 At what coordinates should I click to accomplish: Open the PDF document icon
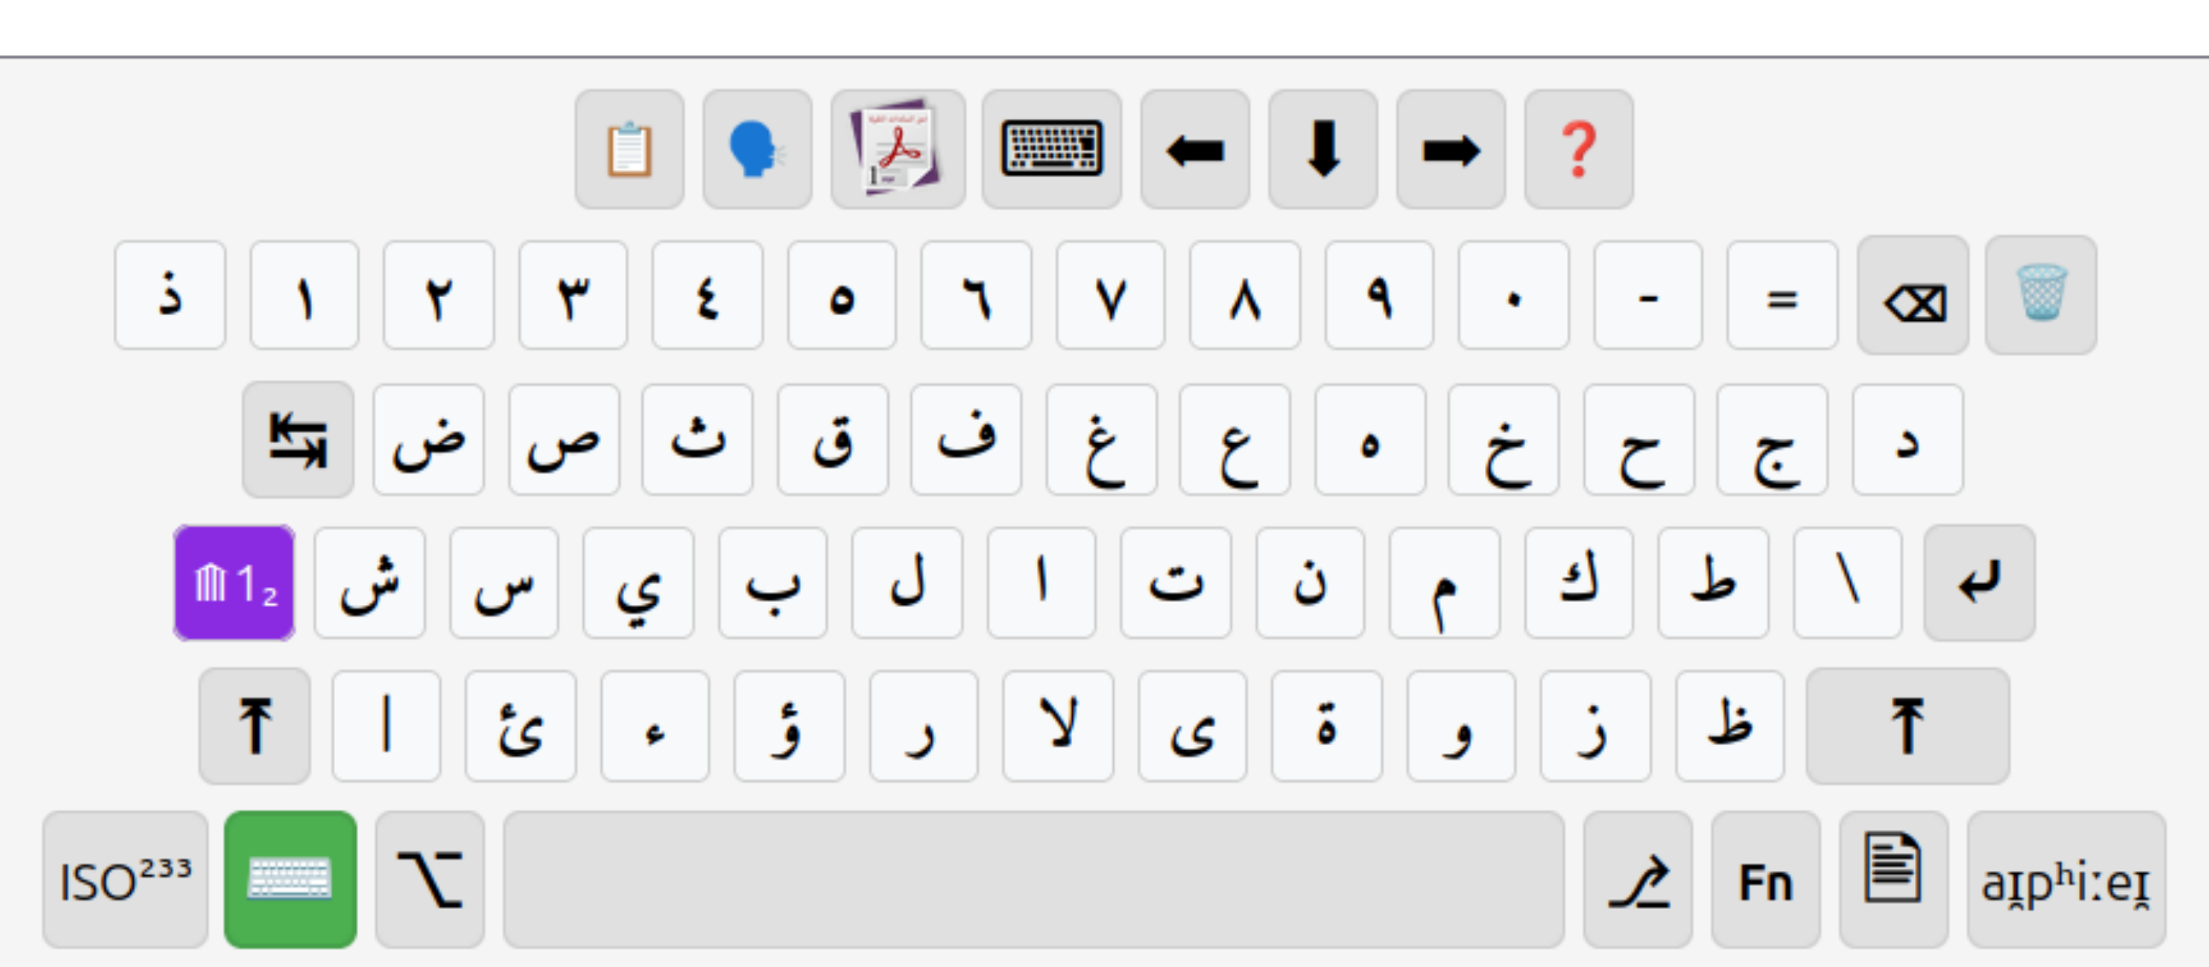897,150
